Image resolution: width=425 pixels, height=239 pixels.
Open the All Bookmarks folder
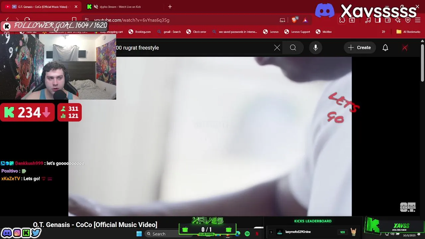(x=408, y=32)
